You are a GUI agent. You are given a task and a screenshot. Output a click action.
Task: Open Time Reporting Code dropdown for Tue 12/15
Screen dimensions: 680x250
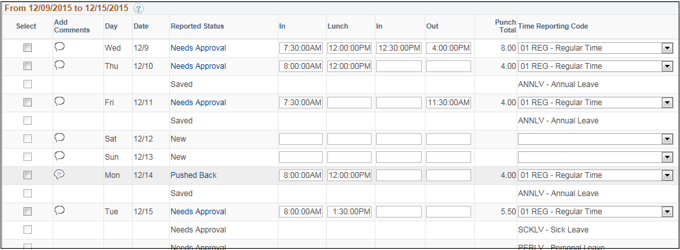coord(595,212)
